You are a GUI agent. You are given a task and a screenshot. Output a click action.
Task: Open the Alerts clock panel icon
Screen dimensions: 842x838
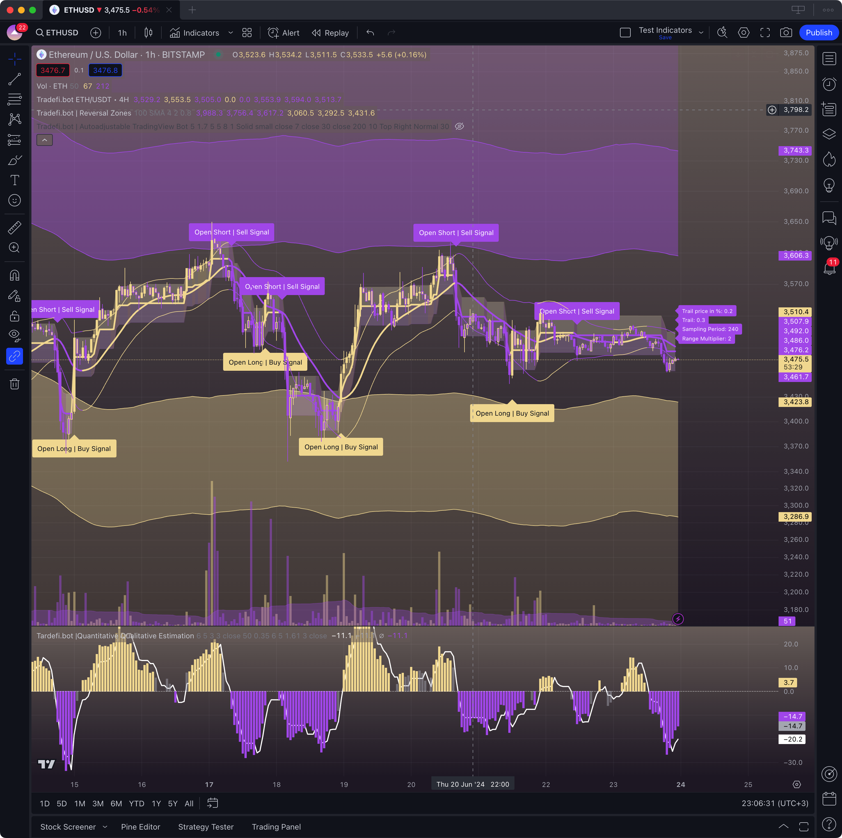tap(829, 84)
